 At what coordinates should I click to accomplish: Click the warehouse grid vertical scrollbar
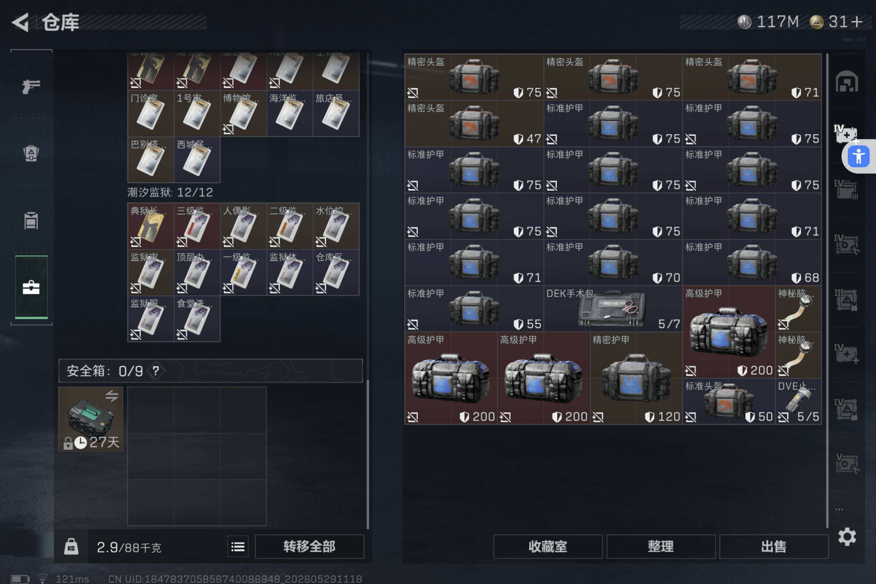coord(827,290)
